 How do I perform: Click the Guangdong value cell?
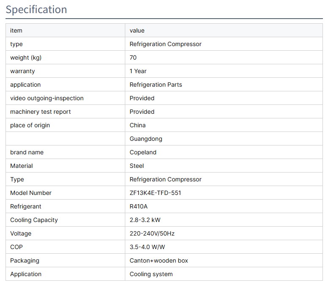[x=146, y=139]
